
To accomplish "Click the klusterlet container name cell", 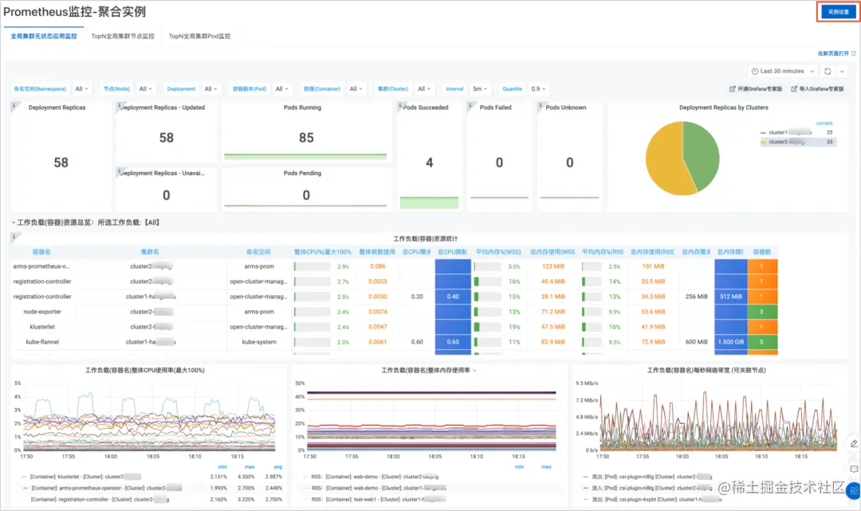I will (42, 327).
